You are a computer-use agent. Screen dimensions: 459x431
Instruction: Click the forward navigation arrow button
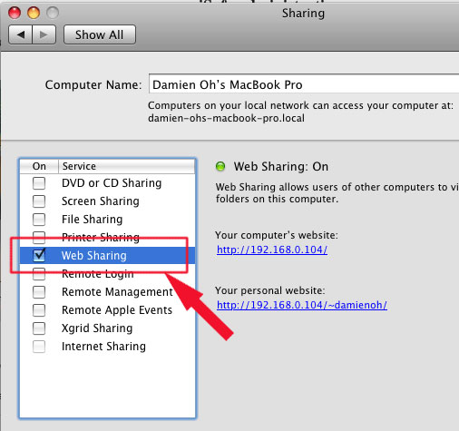pos(44,34)
